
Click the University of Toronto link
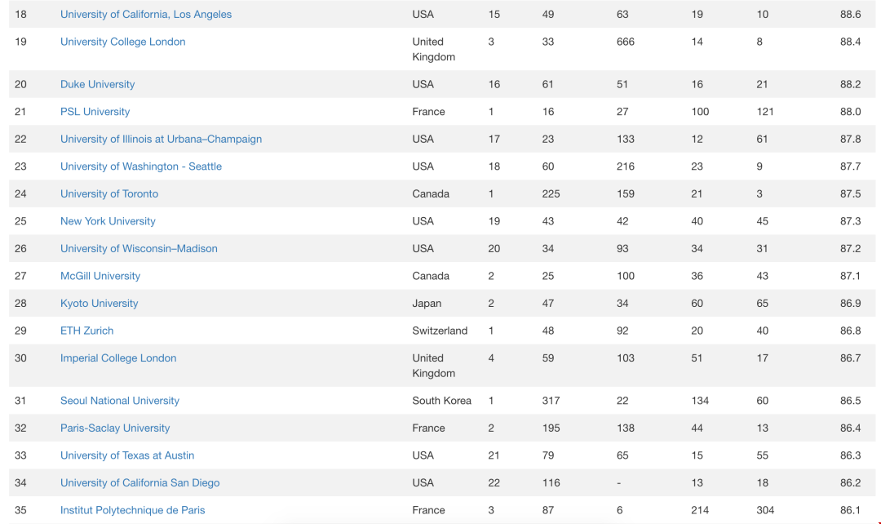click(x=109, y=194)
